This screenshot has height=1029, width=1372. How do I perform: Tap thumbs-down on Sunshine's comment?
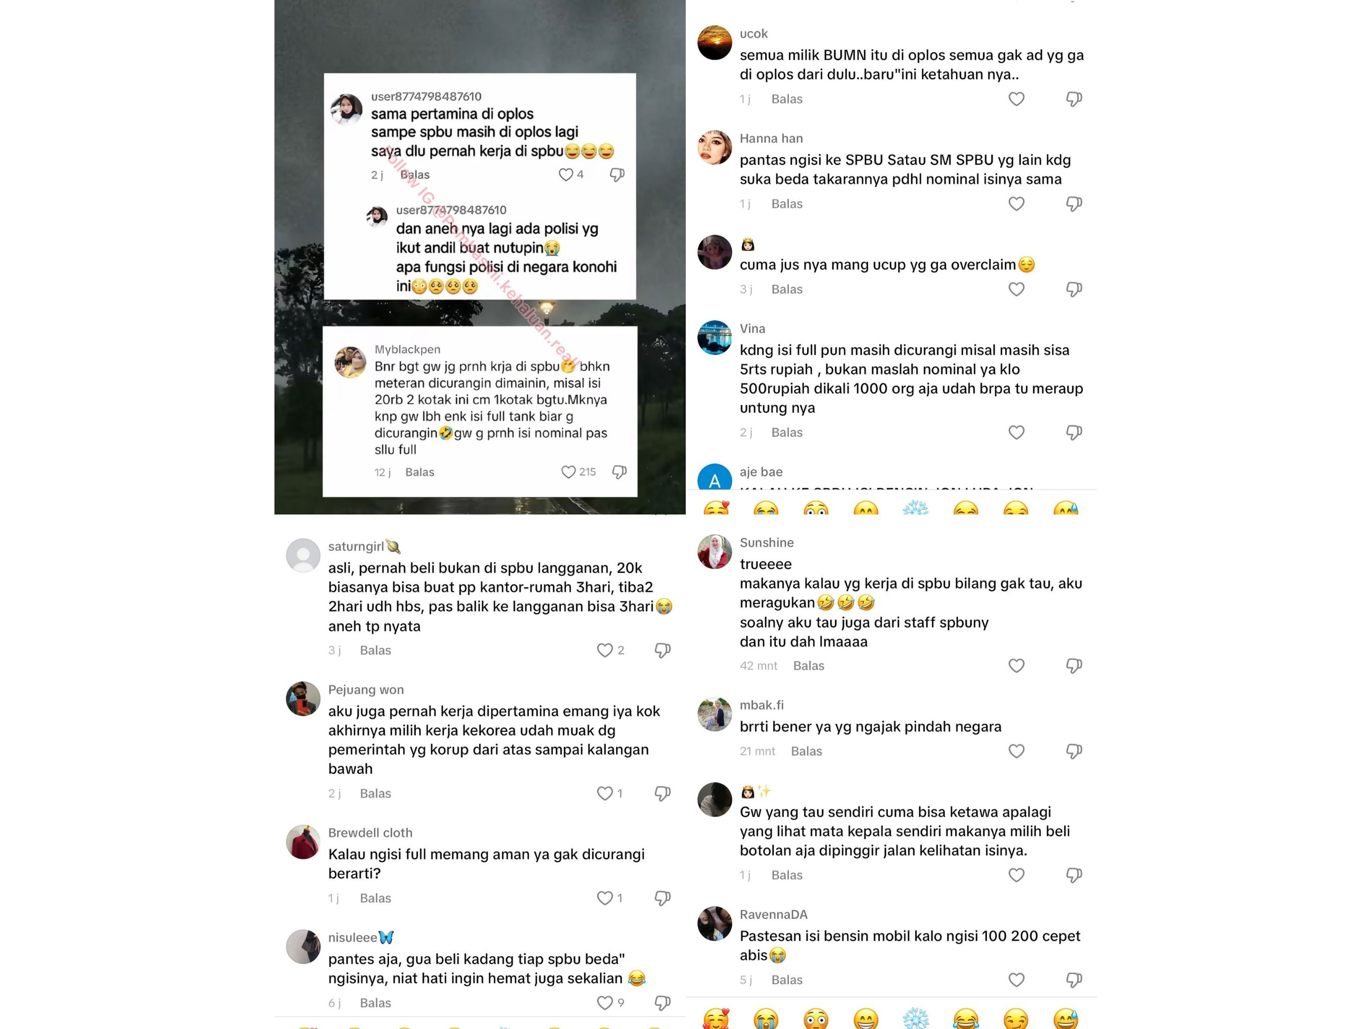click(x=1074, y=666)
